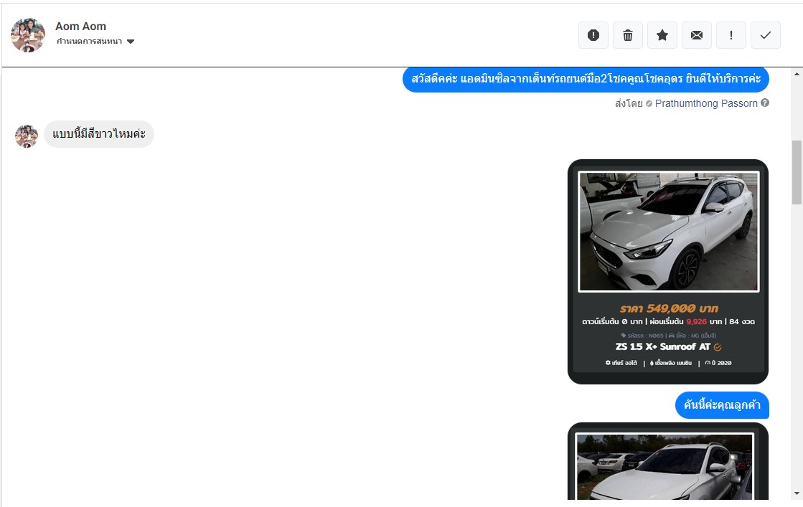Click the ZS 1.5 X+ Sunroof AT title
Viewport: 803px width, 507px height.
(662, 347)
